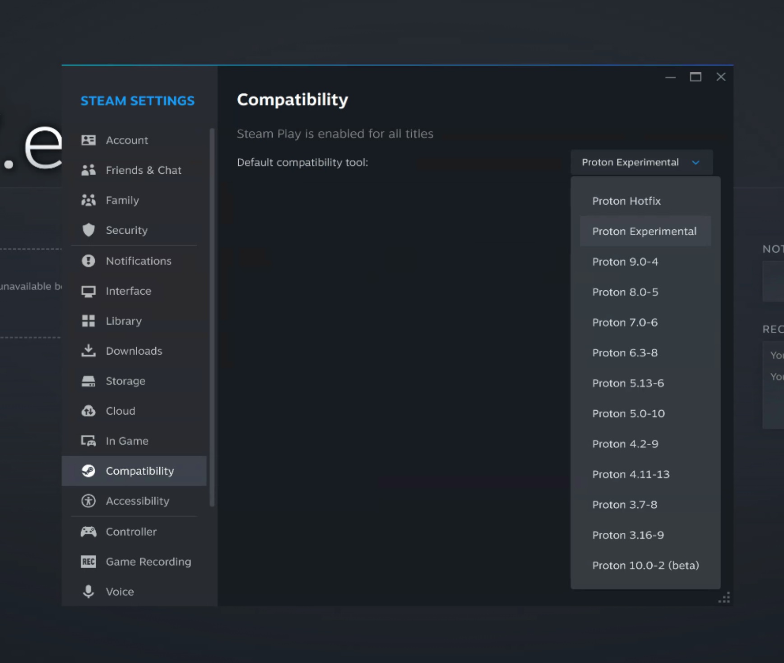Click the Library grid icon
This screenshot has height=663, width=784.
tap(88, 321)
